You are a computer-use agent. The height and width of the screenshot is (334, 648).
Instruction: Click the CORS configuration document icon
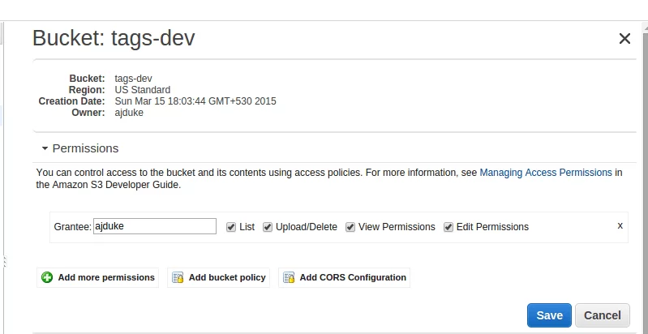coord(289,277)
